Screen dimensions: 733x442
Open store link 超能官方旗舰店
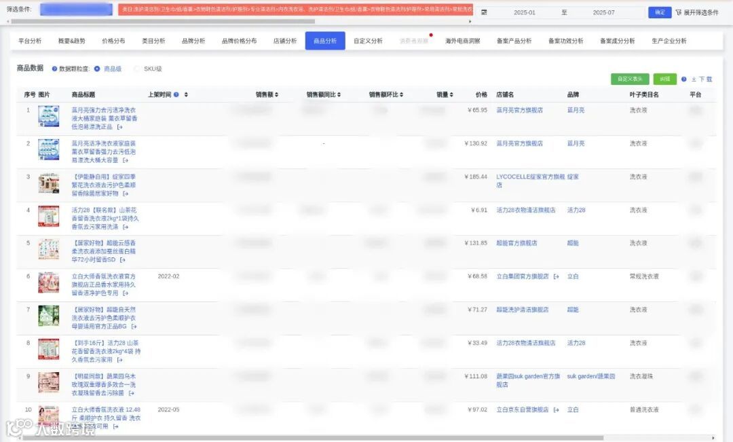click(x=516, y=243)
